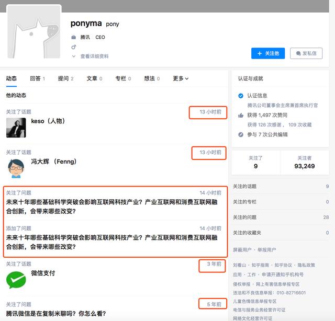Click the 冯大辉 cartoon avatar
This screenshot has width=335, height=321.
(16, 168)
